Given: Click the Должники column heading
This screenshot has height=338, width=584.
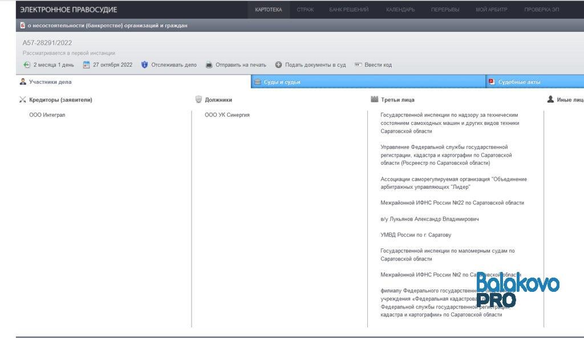Looking at the screenshot, I should coord(218,100).
